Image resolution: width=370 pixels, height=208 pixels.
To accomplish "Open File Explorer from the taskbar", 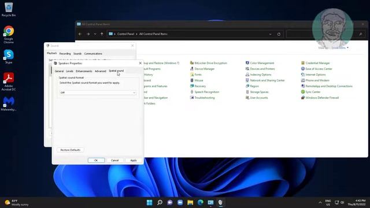I will click(x=190, y=203).
